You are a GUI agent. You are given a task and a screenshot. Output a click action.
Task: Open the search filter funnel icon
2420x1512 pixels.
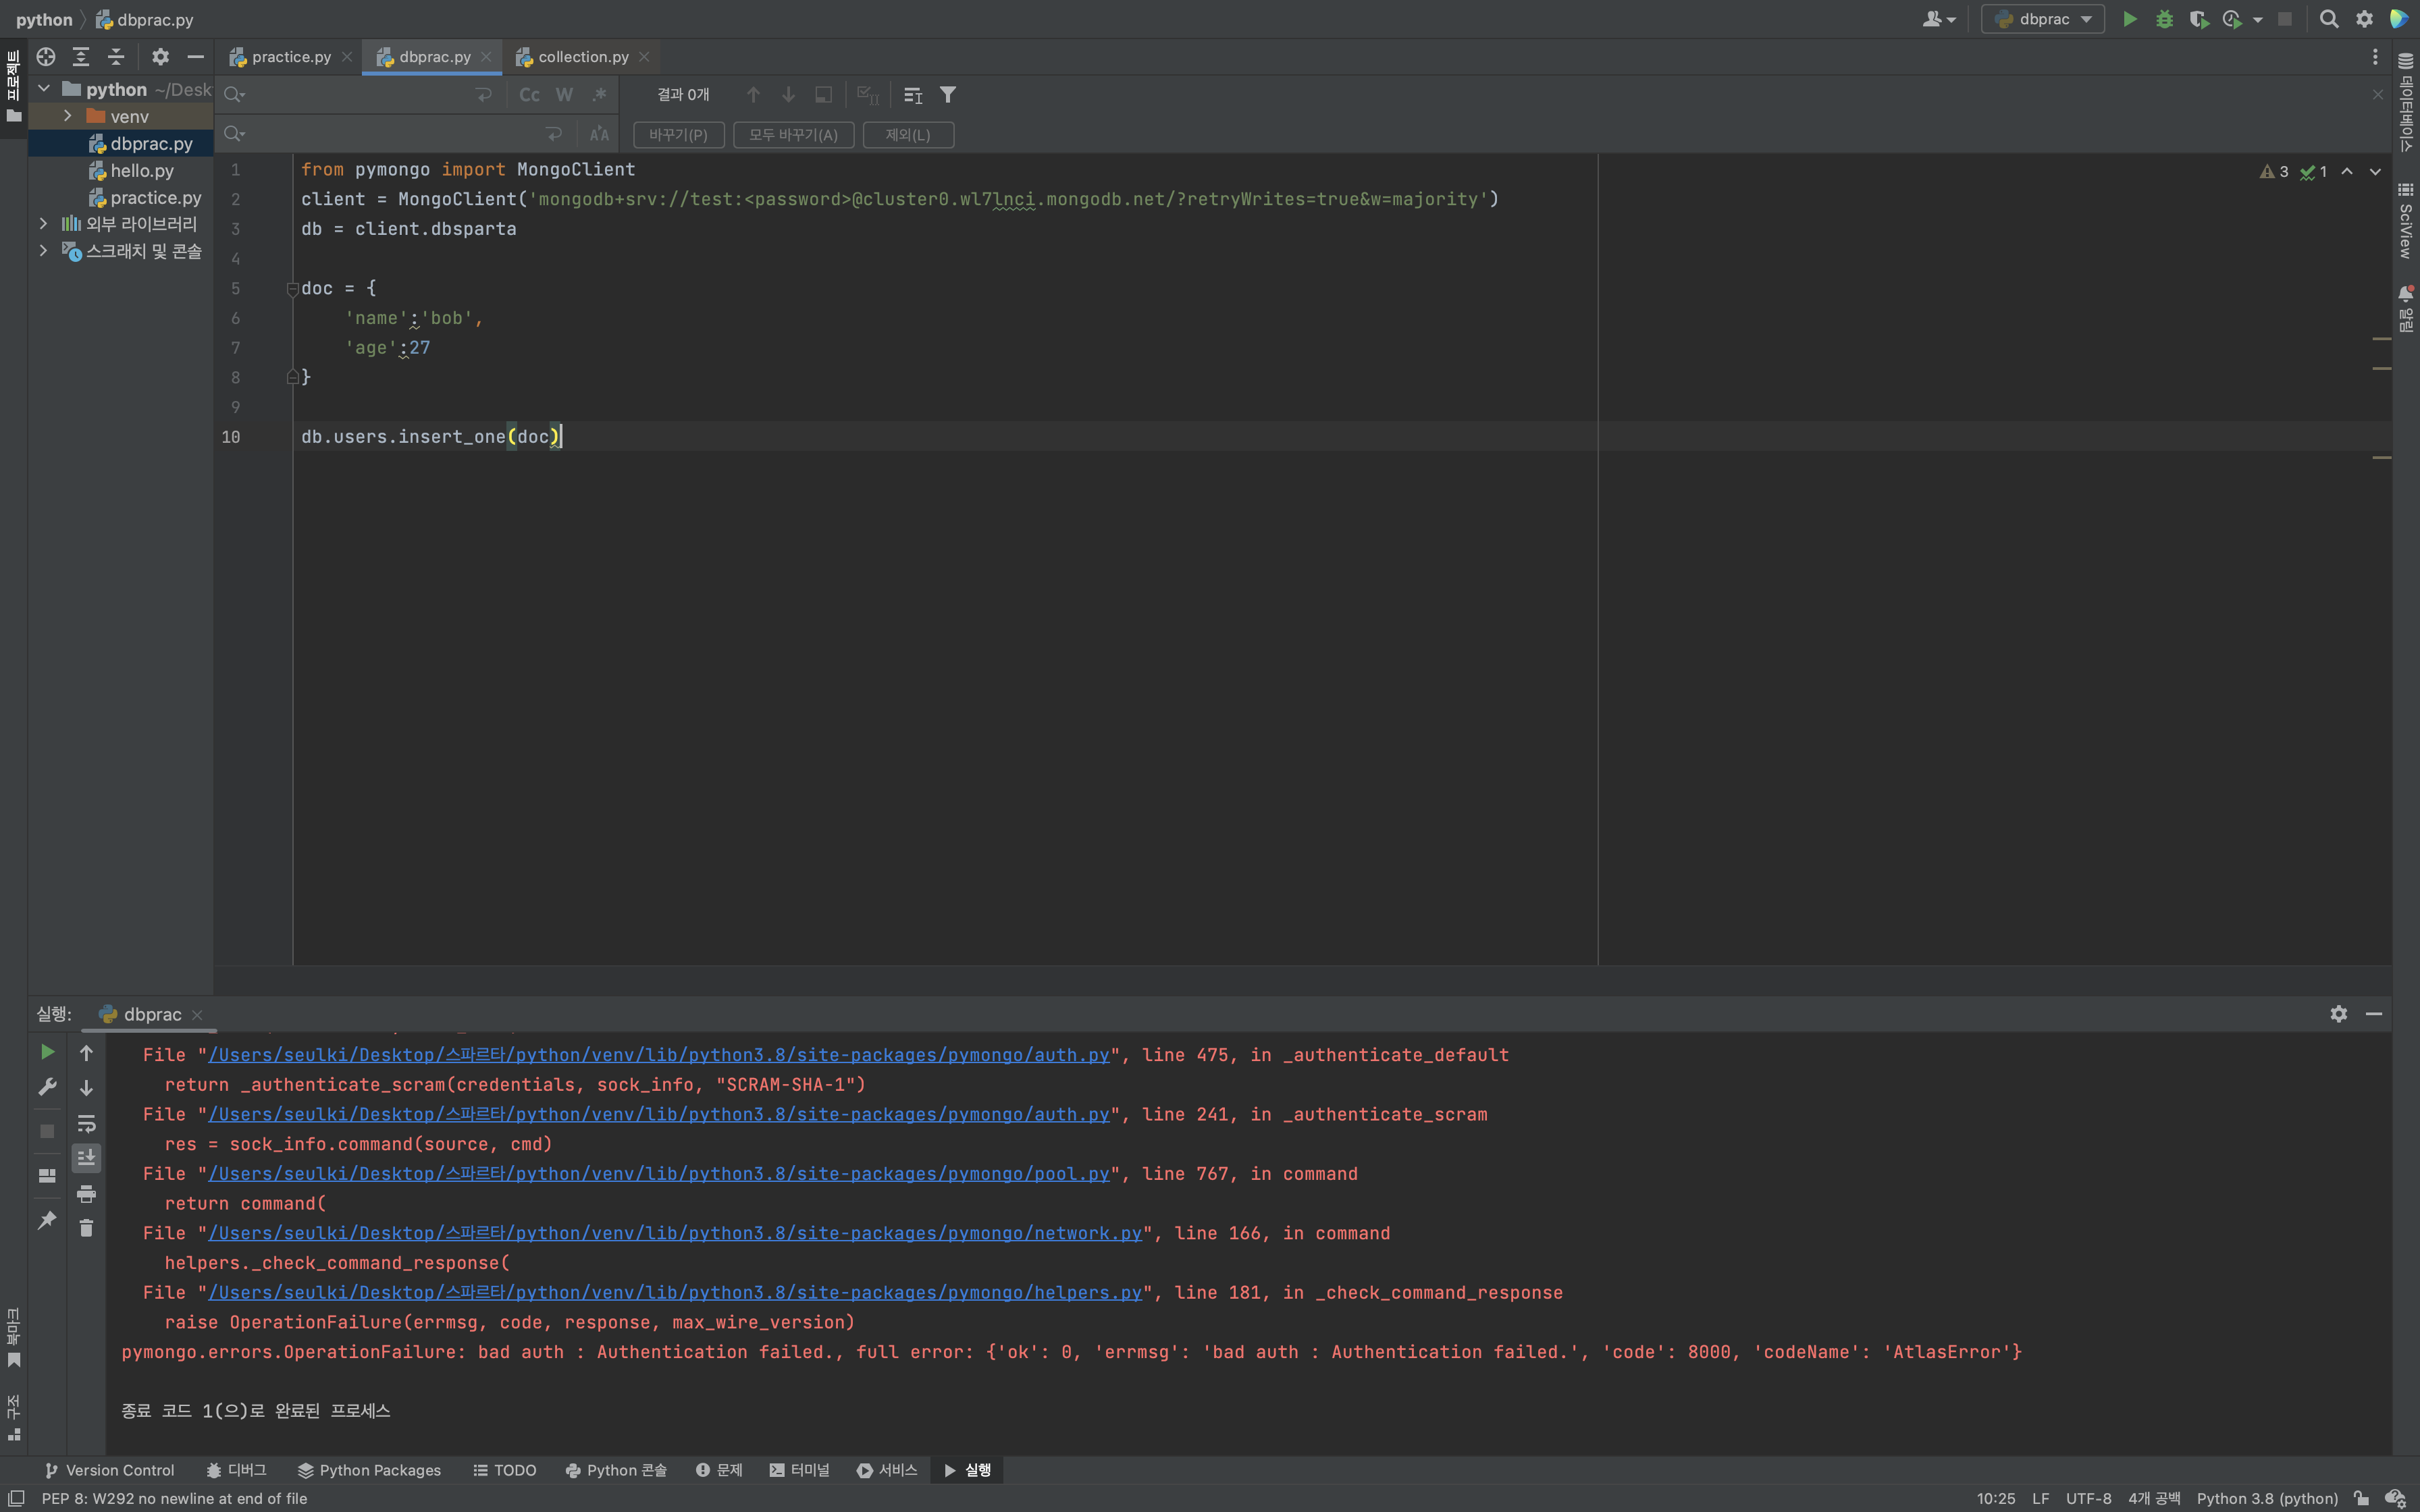click(948, 95)
